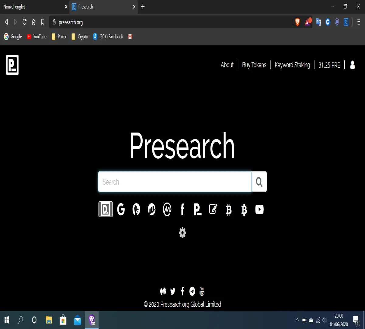Open the About page link

coord(227,65)
